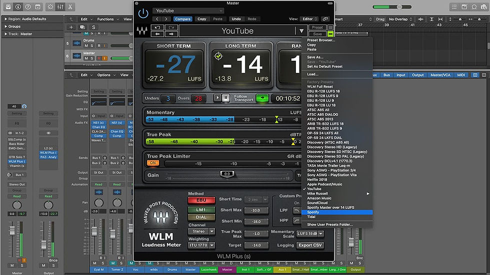Click the Waves undo arrow icon
Viewport: 490px width, 275px height.
(x=157, y=27)
